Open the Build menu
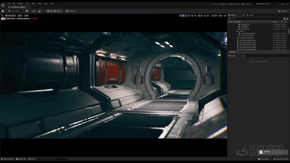The height and width of the screenshot is (163, 290). point(33,4)
